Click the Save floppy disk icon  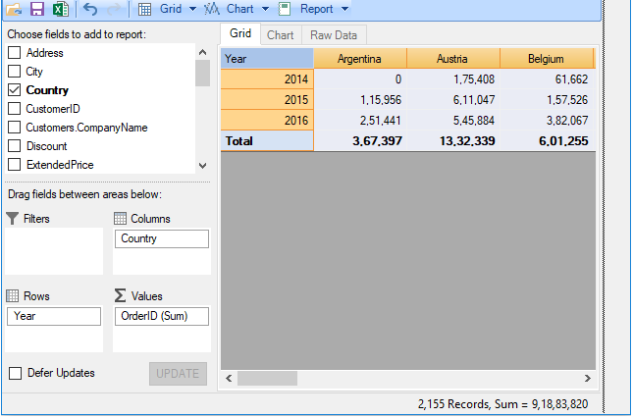[x=37, y=9]
